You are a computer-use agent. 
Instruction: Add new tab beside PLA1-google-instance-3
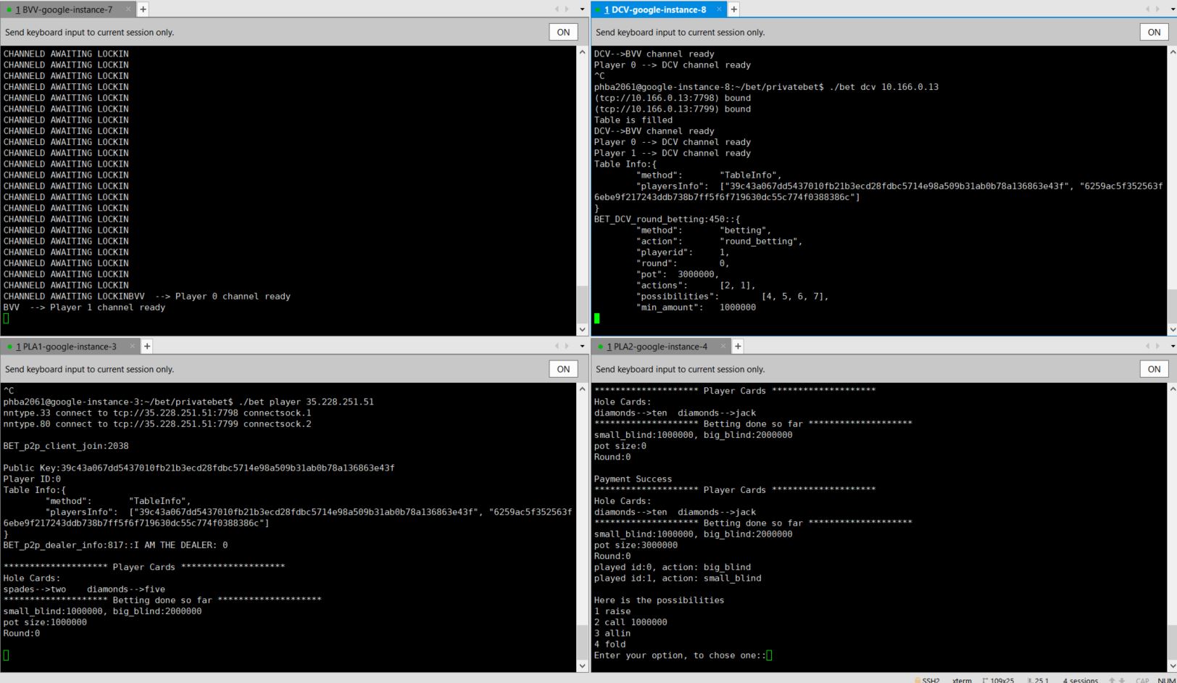[x=147, y=347]
